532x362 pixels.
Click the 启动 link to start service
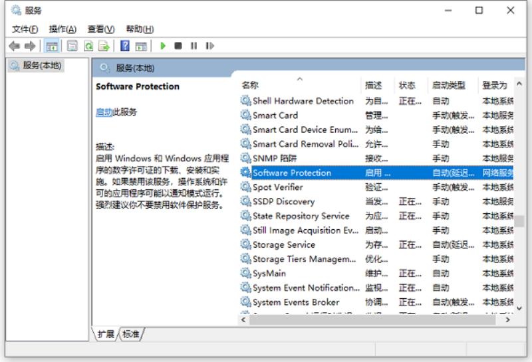click(x=104, y=112)
